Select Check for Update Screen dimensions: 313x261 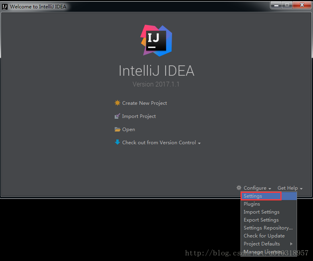pos(269,236)
